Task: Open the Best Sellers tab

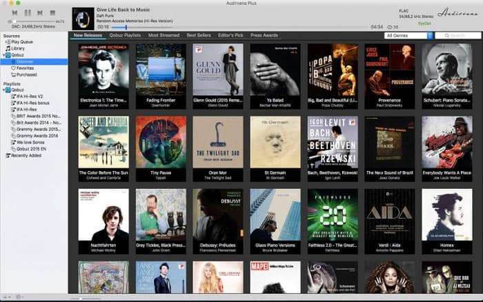Action: click(199, 35)
